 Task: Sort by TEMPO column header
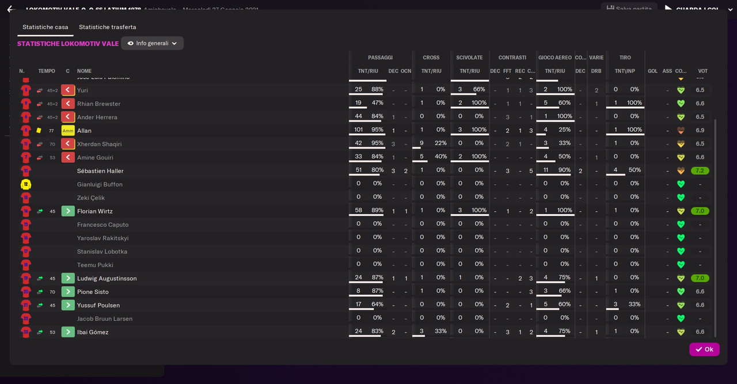pos(47,71)
